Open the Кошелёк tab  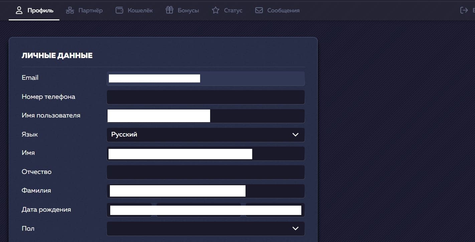pyautogui.click(x=140, y=10)
